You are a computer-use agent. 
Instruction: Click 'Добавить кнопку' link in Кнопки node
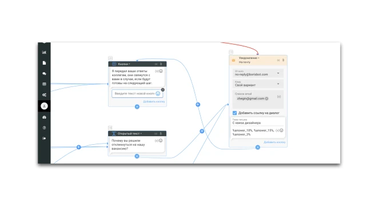click(154, 102)
